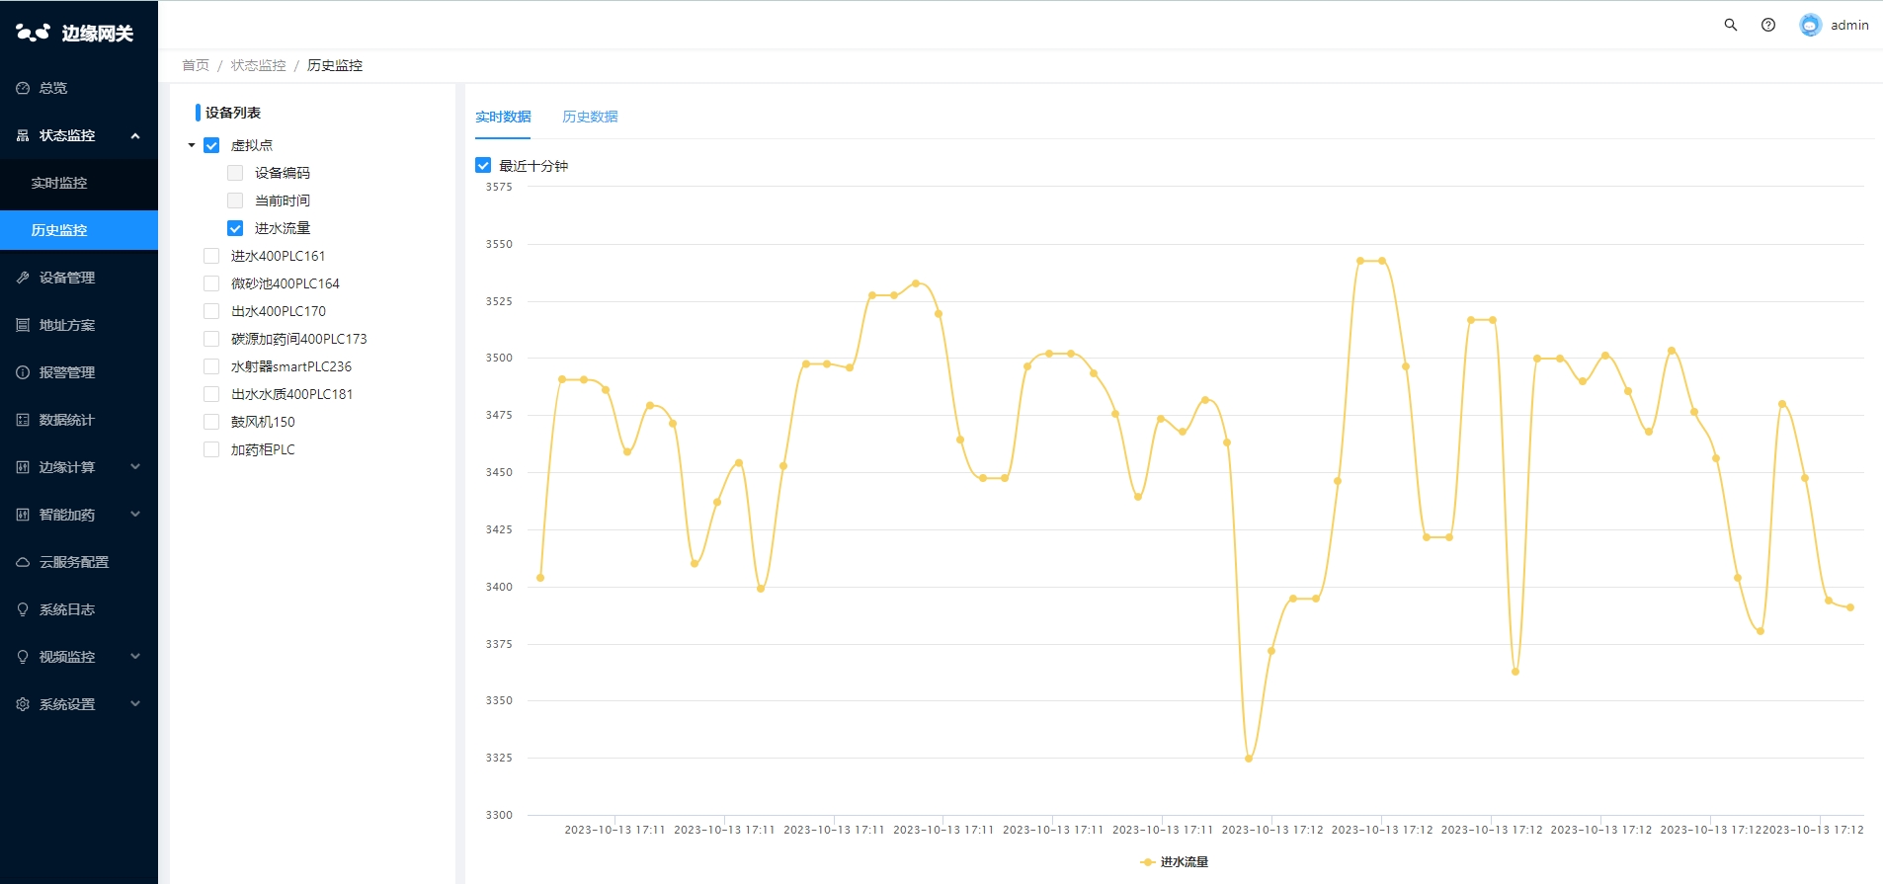
Task: Click the 设备列表 panel heading
Action: (233, 113)
